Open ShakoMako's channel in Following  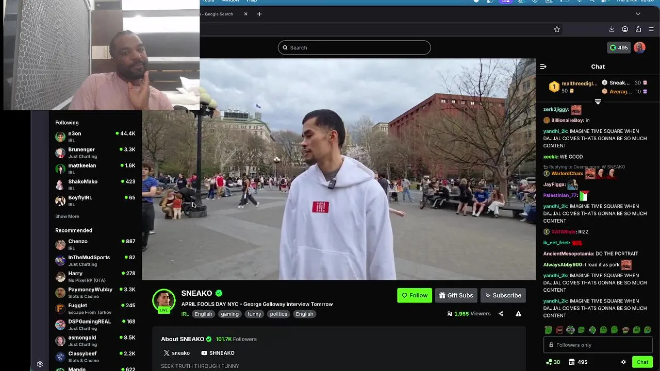tap(95, 184)
